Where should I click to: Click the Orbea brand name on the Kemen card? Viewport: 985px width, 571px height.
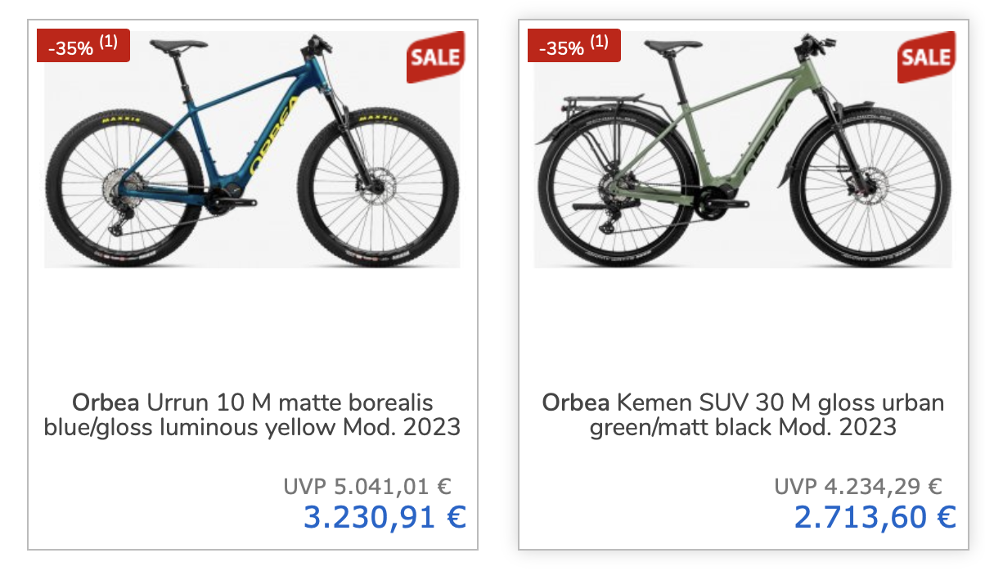coord(576,402)
